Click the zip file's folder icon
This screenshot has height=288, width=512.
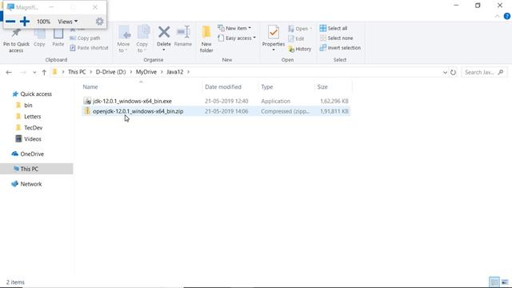click(x=87, y=111)
